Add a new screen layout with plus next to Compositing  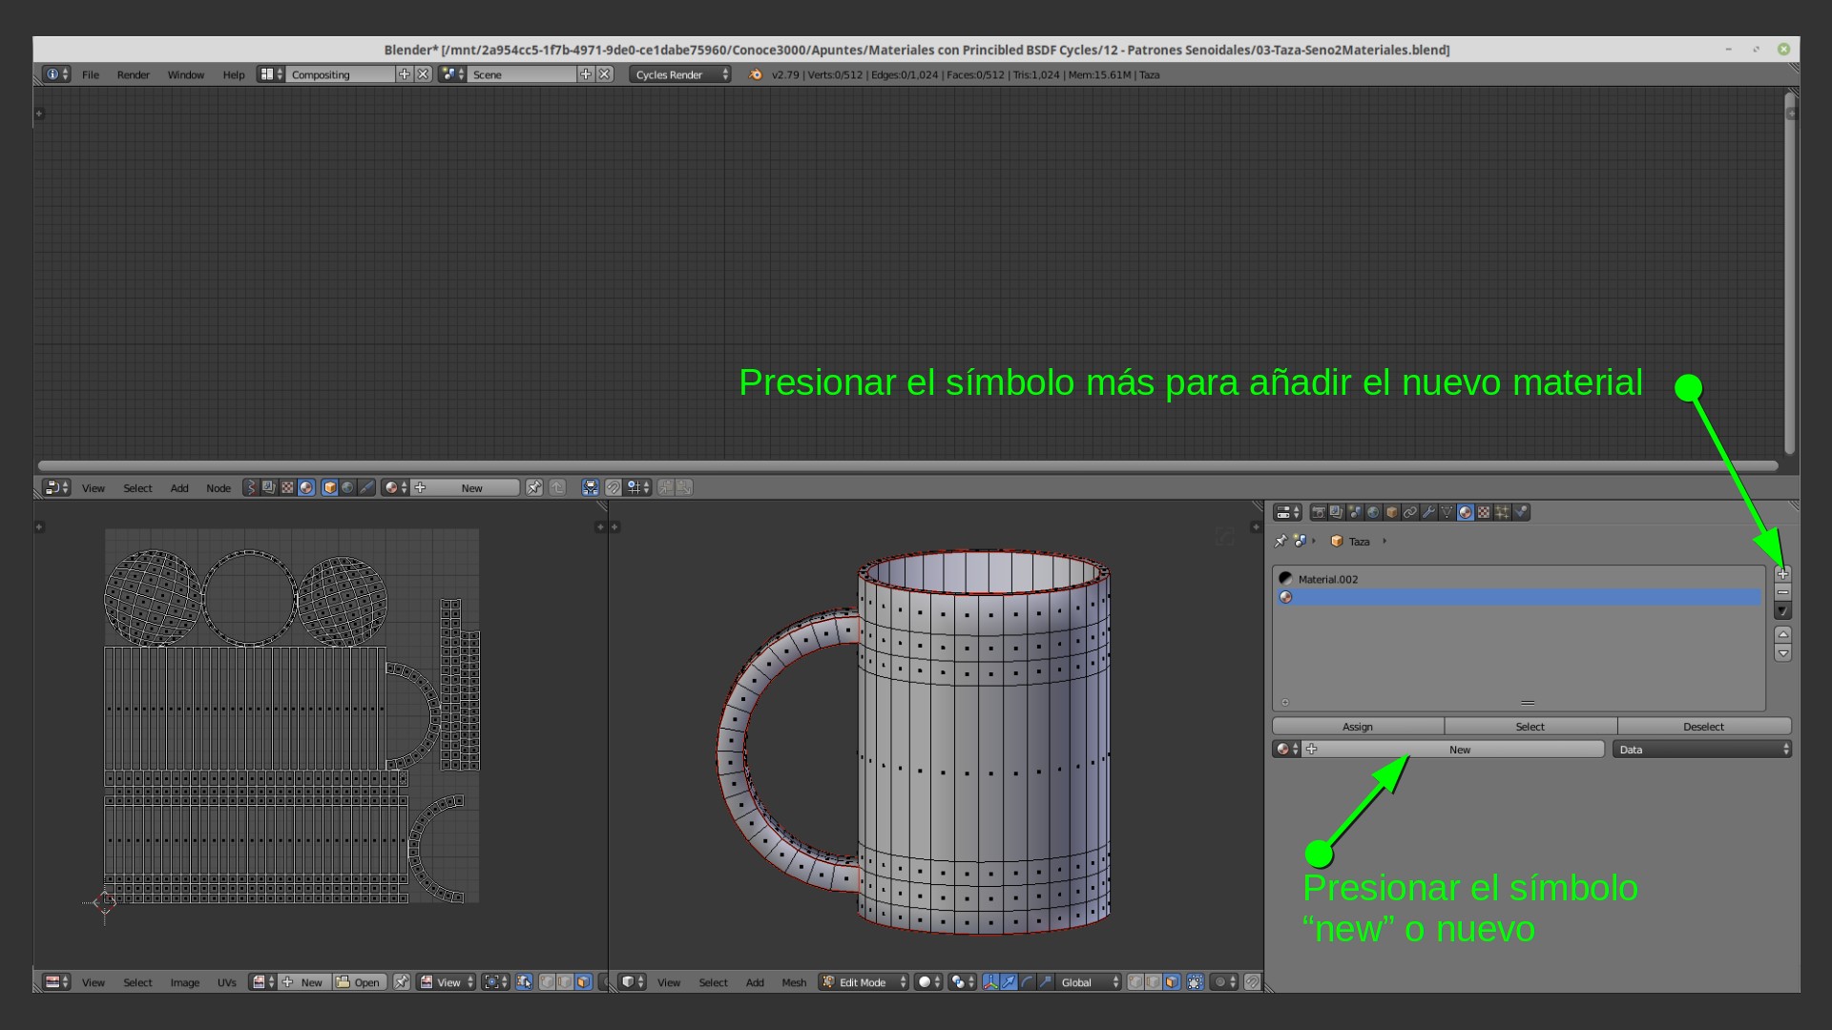coord(405,74)
